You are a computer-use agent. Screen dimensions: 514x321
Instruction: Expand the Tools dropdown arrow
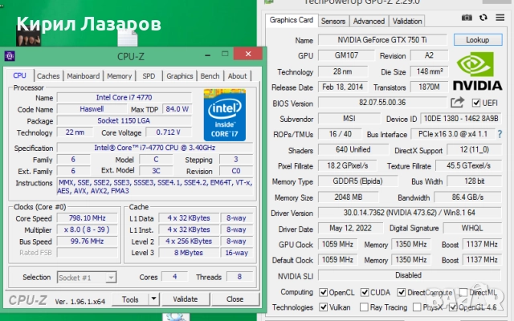pyautogui.click(x=153, y=299)
